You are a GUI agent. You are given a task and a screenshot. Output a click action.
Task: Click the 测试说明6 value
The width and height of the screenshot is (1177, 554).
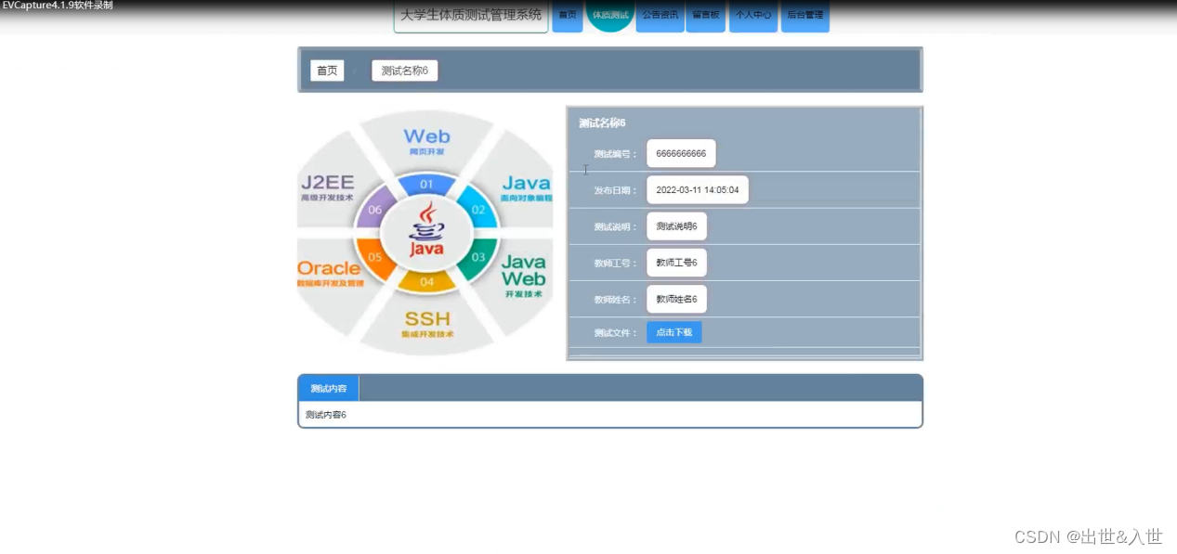[x=676, y=226]
